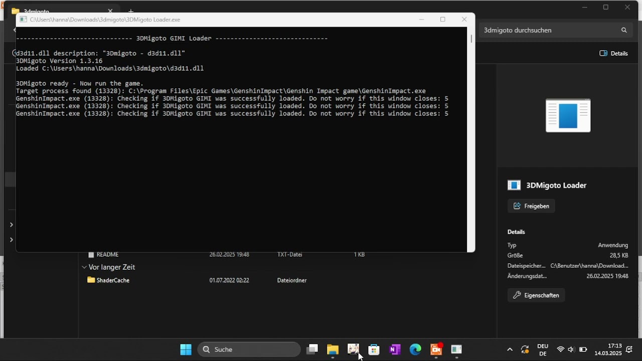This screenshot has height=361, width=642.
Task: Open Task View from the taskbar
Action: pyautogui.click(x=312, y=349)
